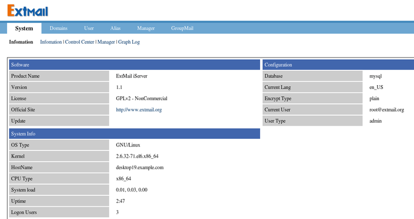Click the System load label
This screenshot has height=219, width=414.
(59, 190)
